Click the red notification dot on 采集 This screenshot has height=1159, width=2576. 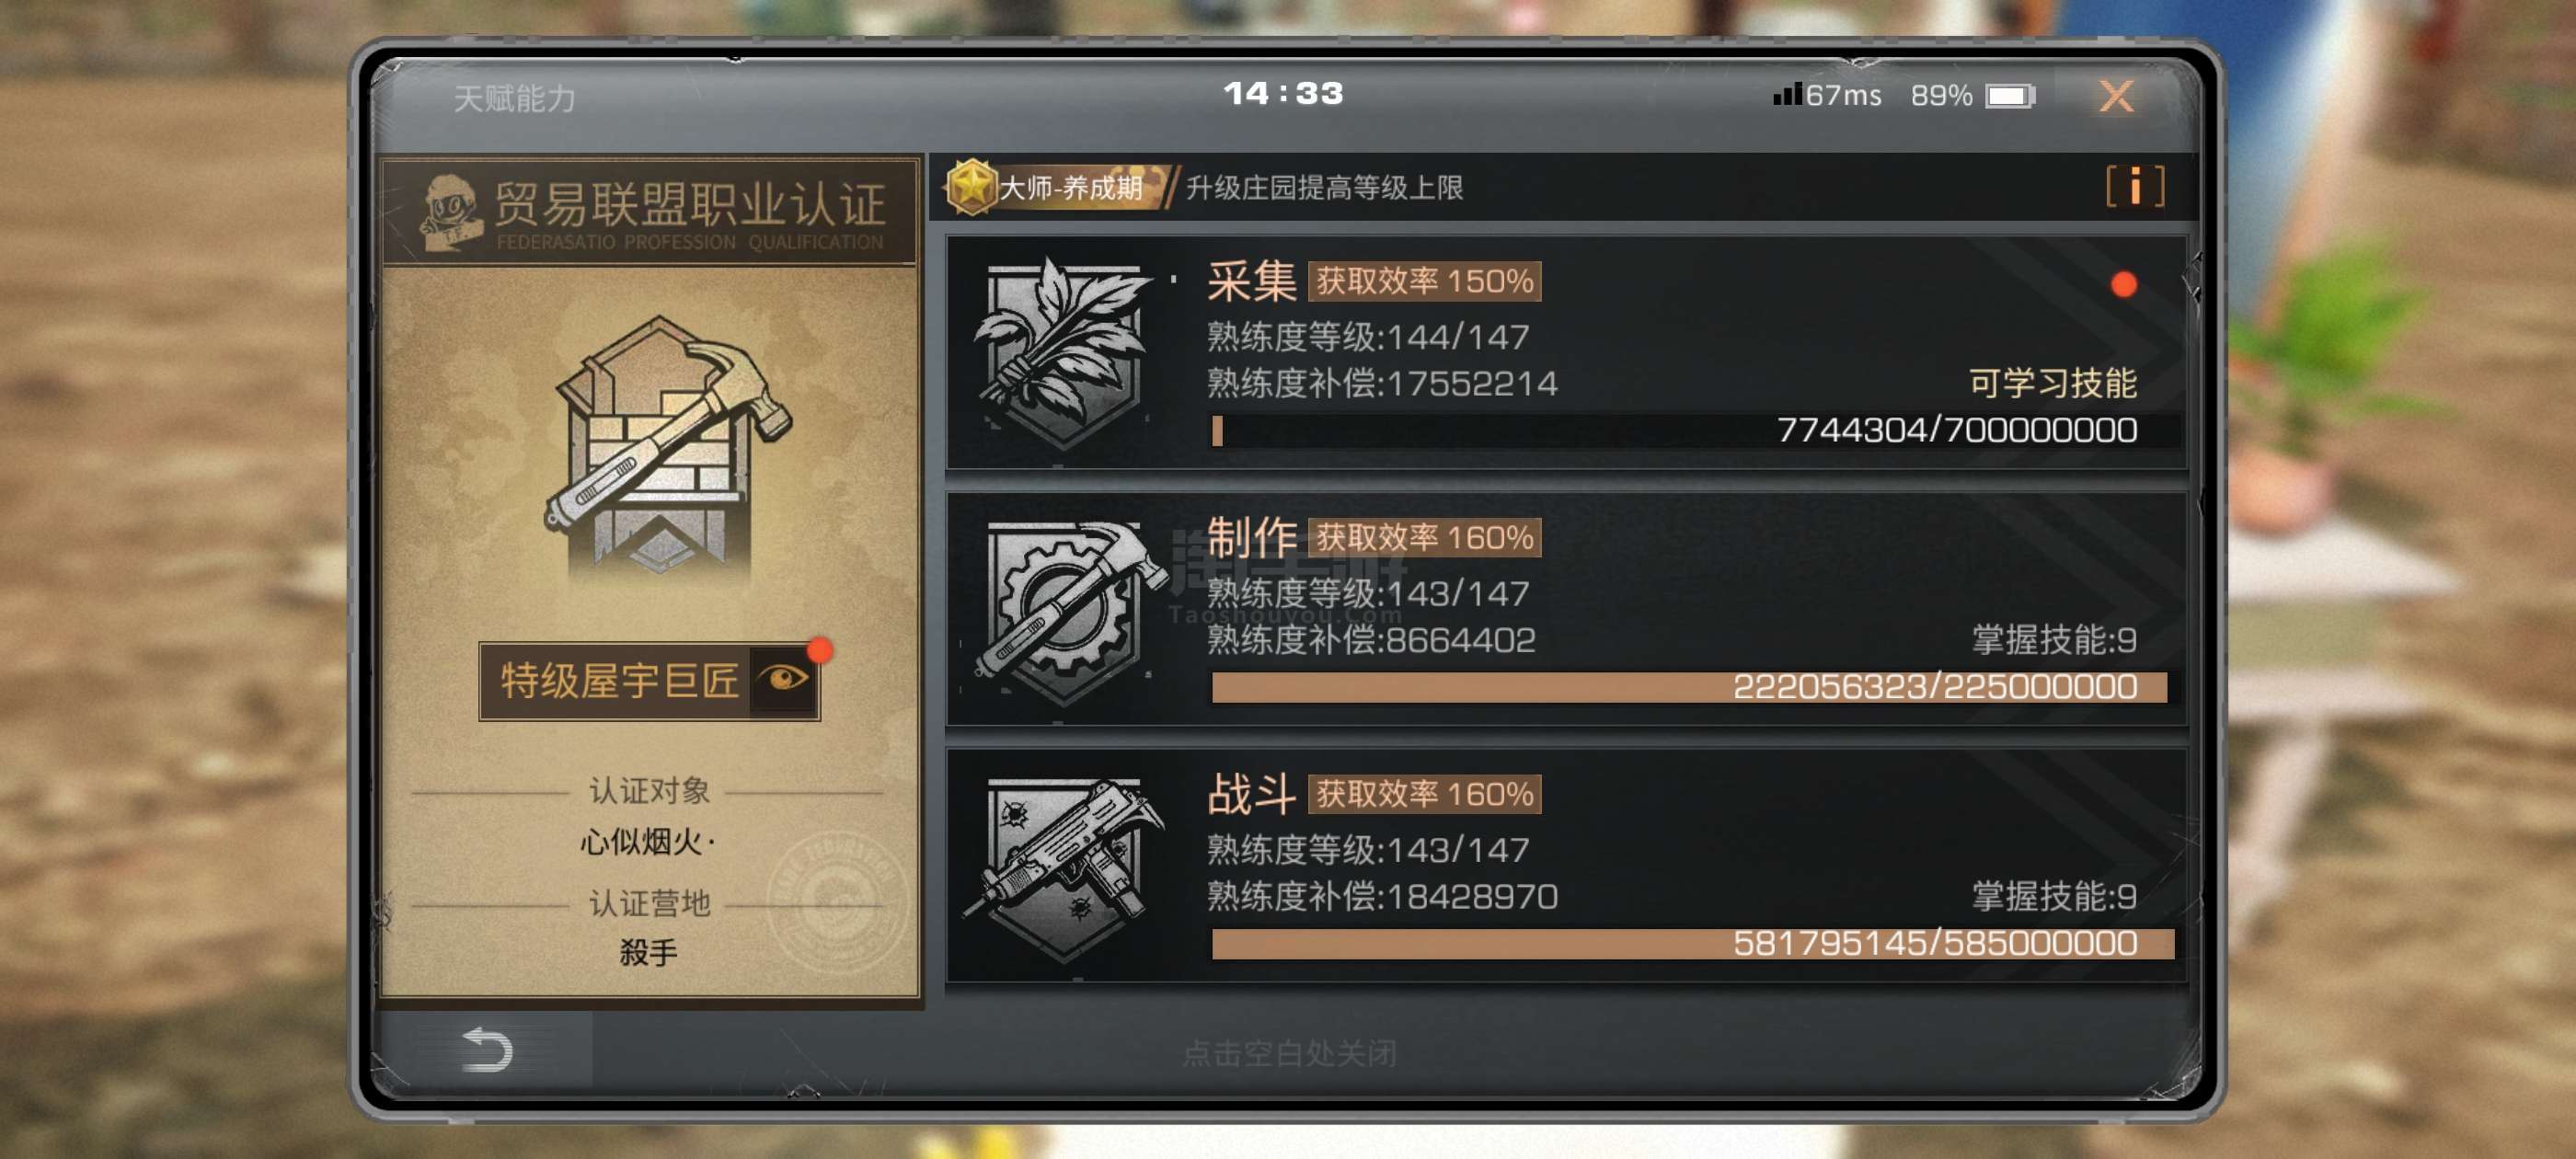(x=2123, y=285)
